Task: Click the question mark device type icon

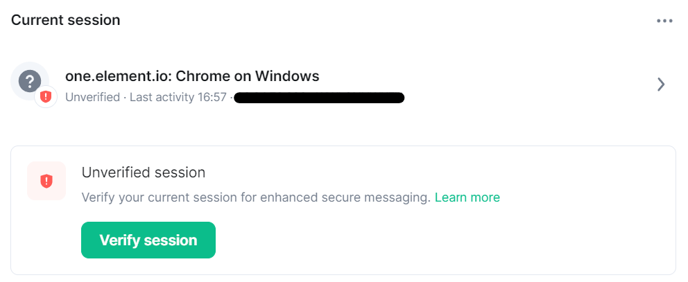Action: [29, 80]
